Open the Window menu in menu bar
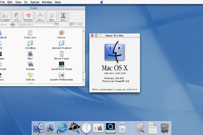Image resolution: width=203 pixels, height=135 pixels. point(47,2)
